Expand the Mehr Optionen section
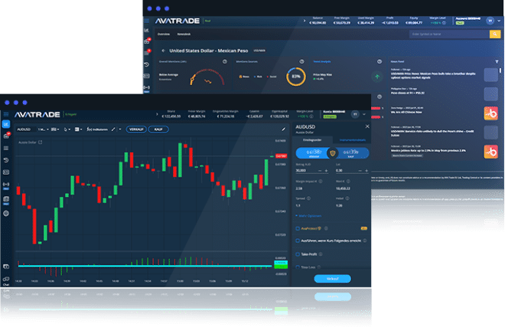Viewport: 505px width, 327px height. pos(309,216)
